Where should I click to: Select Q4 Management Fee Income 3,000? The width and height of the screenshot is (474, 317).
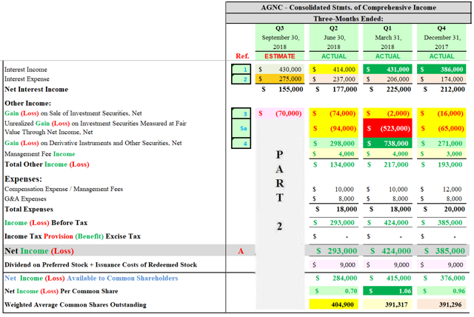pyautogui.click(x=441, y=154)
